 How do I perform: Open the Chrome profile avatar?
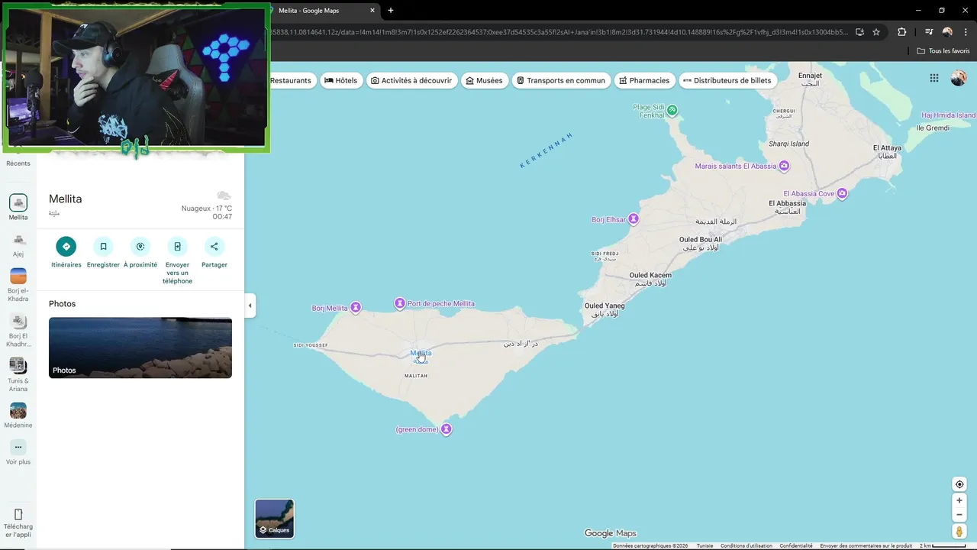click(947, 32)
